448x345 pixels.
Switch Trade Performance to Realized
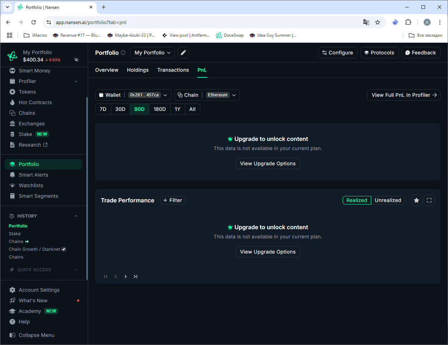(x=357, y=200)
